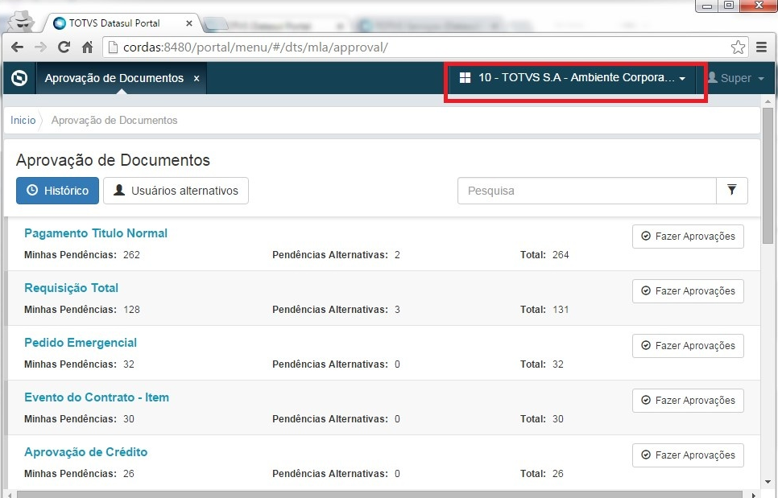Fazer Aprovações for Pedido Emergencial
This screenshot has height=498, width=778.
(688, 346)
